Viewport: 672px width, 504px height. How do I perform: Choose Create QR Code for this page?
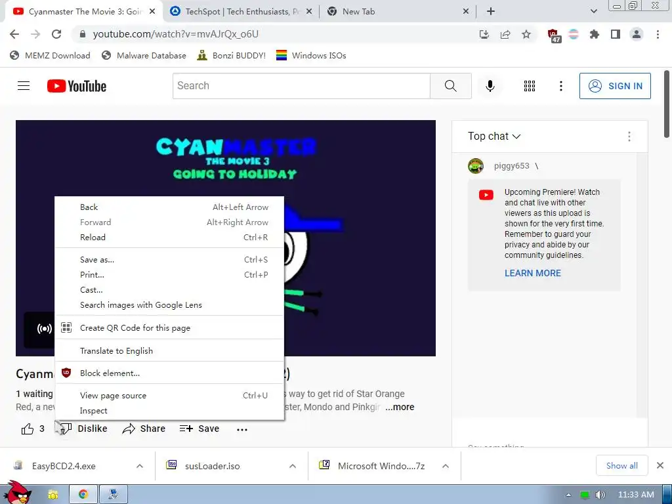(170, 328)
